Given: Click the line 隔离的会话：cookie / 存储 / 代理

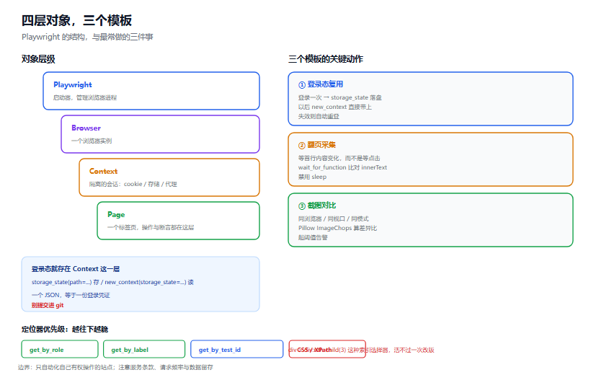Looking at the screenshot, I should (x=133, y=184).
